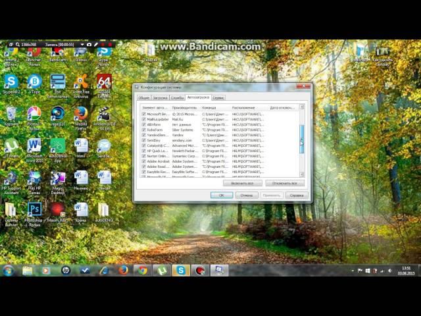The width and height of the screenshot is (421, 316).
Task: Uncheck the MailRuUpdater startup item
Action: click(144, 119)
